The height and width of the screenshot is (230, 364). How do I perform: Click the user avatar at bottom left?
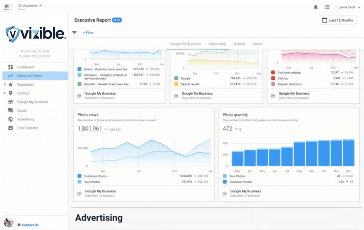9,223
